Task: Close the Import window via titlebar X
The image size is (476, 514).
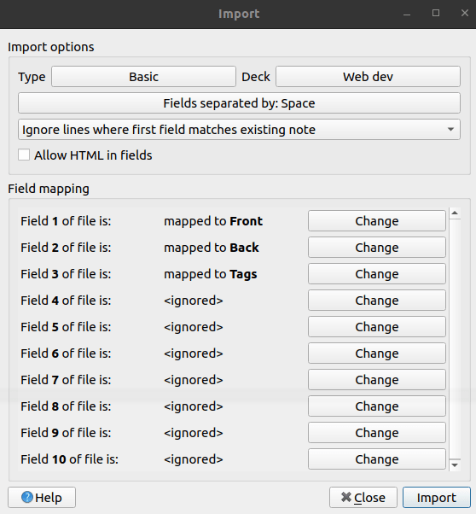Action: [x=465, y=13]
